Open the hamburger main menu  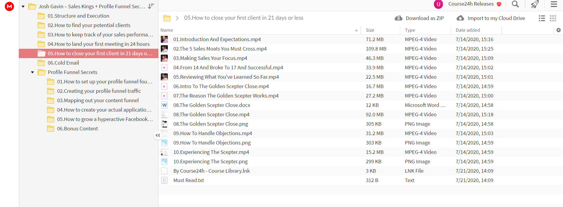(x=554, y=4)
